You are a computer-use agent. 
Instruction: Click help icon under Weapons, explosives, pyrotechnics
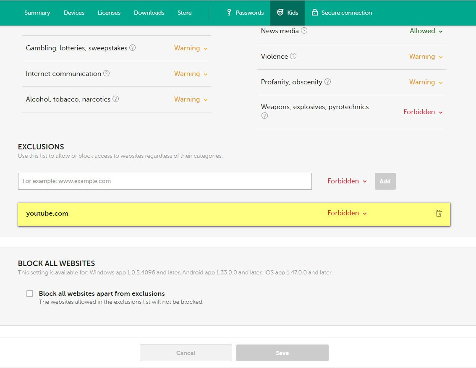[x=264, y=116]
